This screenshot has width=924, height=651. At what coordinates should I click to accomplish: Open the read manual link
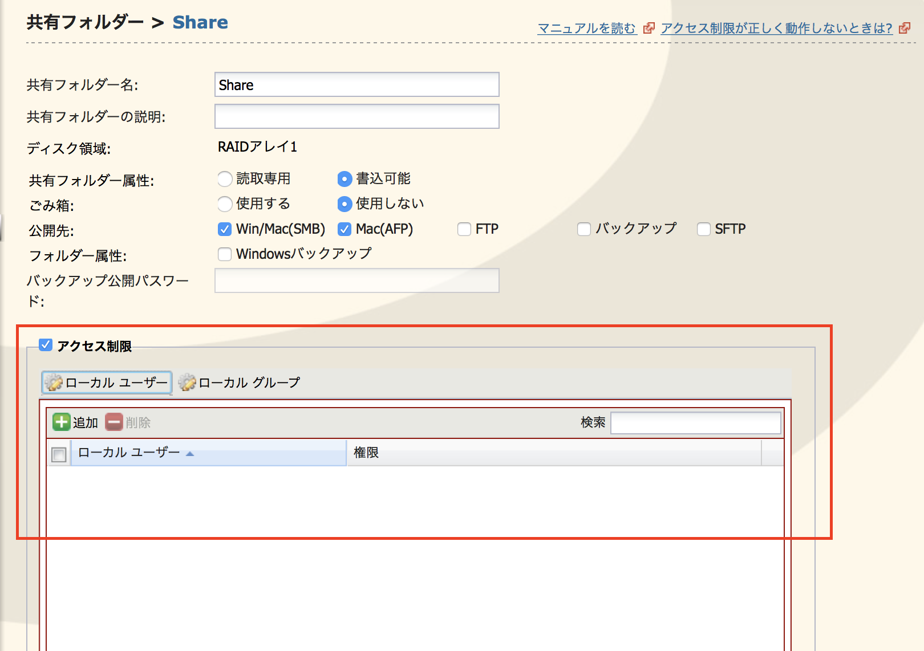pos(586,28)
